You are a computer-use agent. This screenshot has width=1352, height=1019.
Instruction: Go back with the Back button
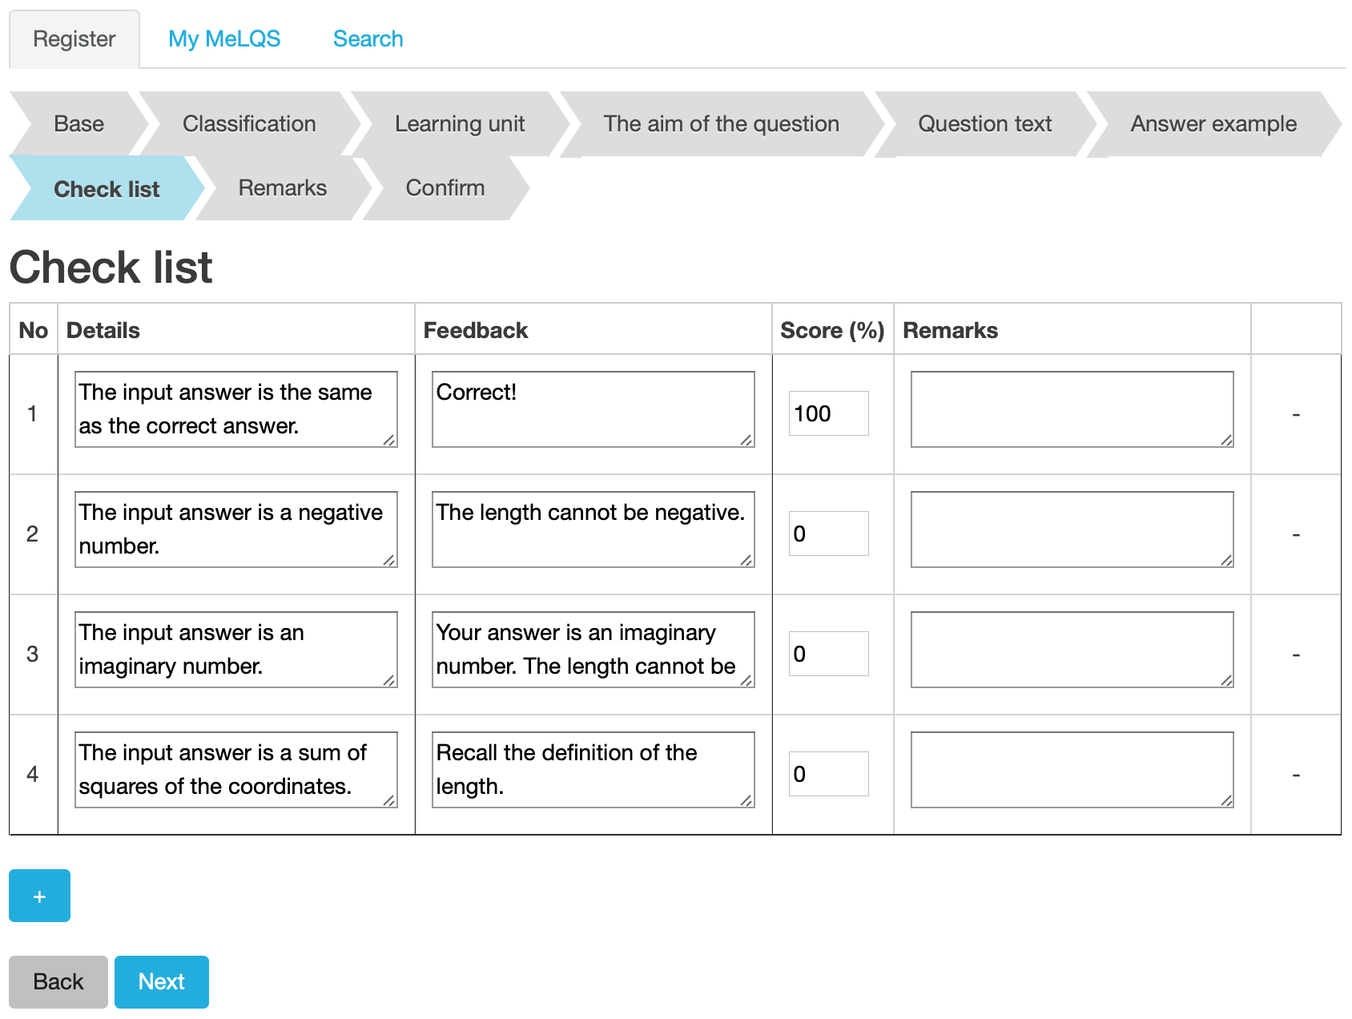coord(58,981)
